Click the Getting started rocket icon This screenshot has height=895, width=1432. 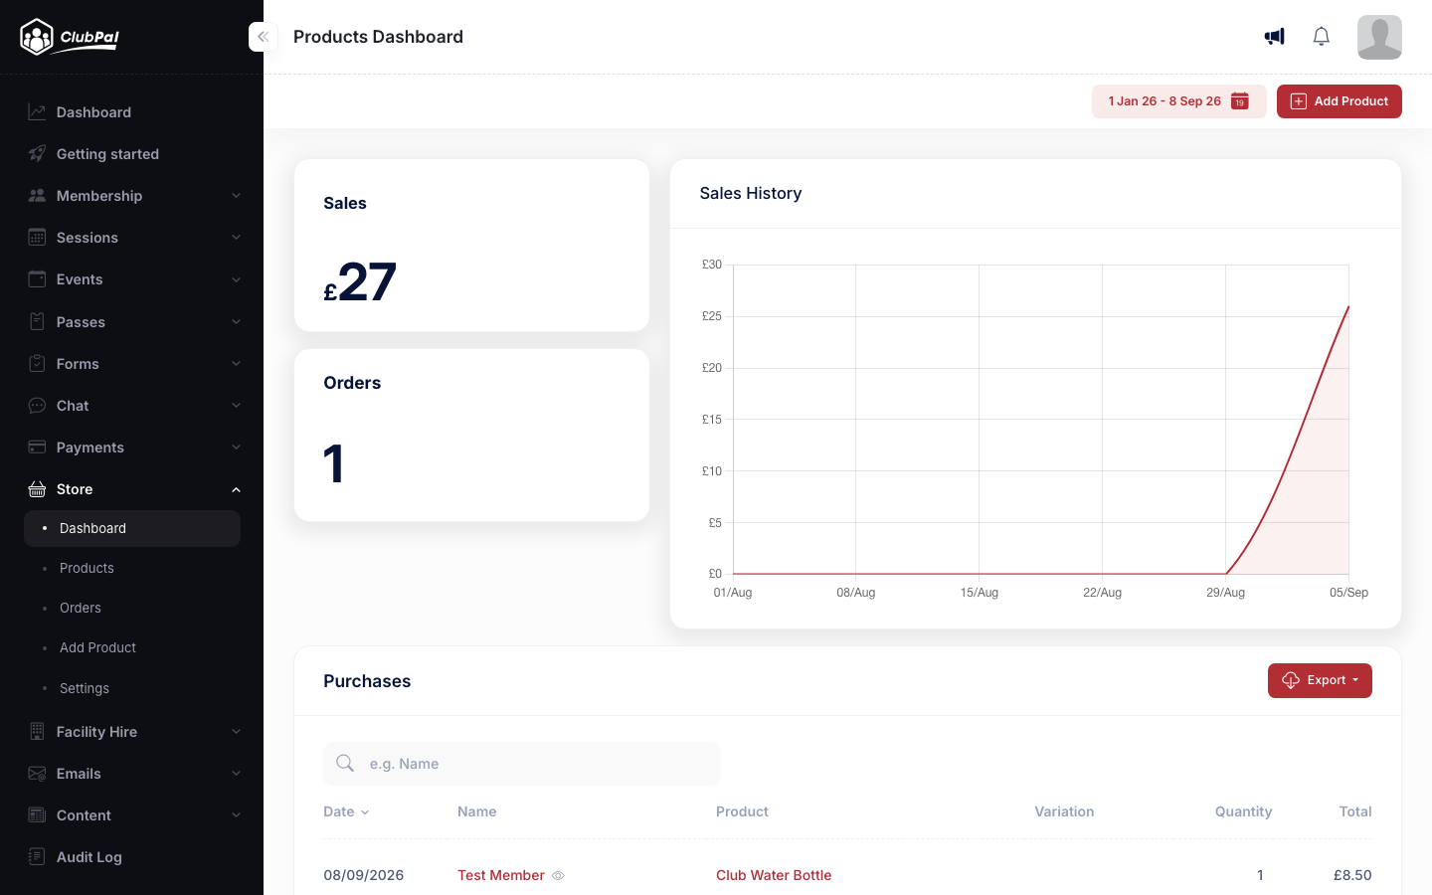tap(37, 154)
